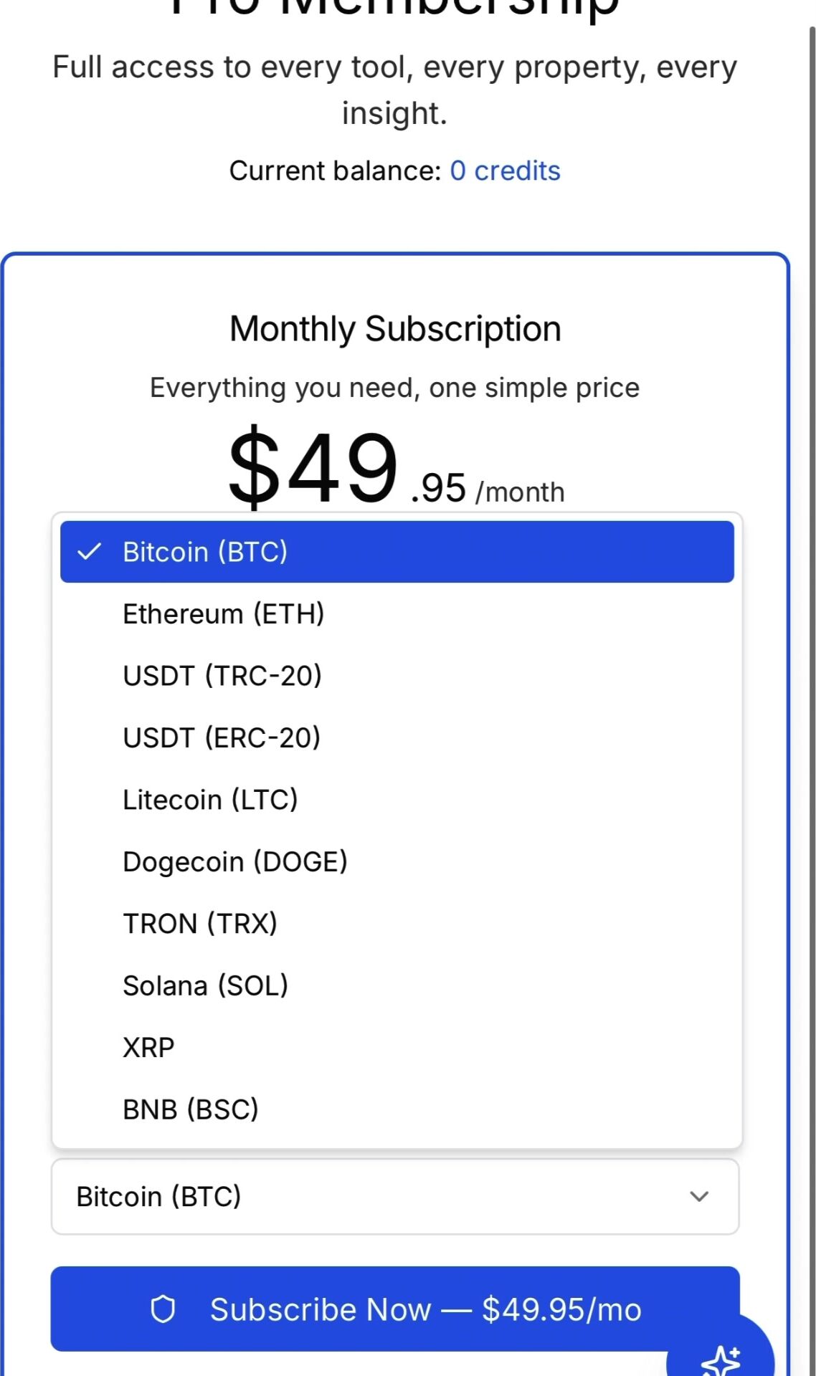
Task: Click the Monthly Subscription heading
Action: click(x=395, y=330)
